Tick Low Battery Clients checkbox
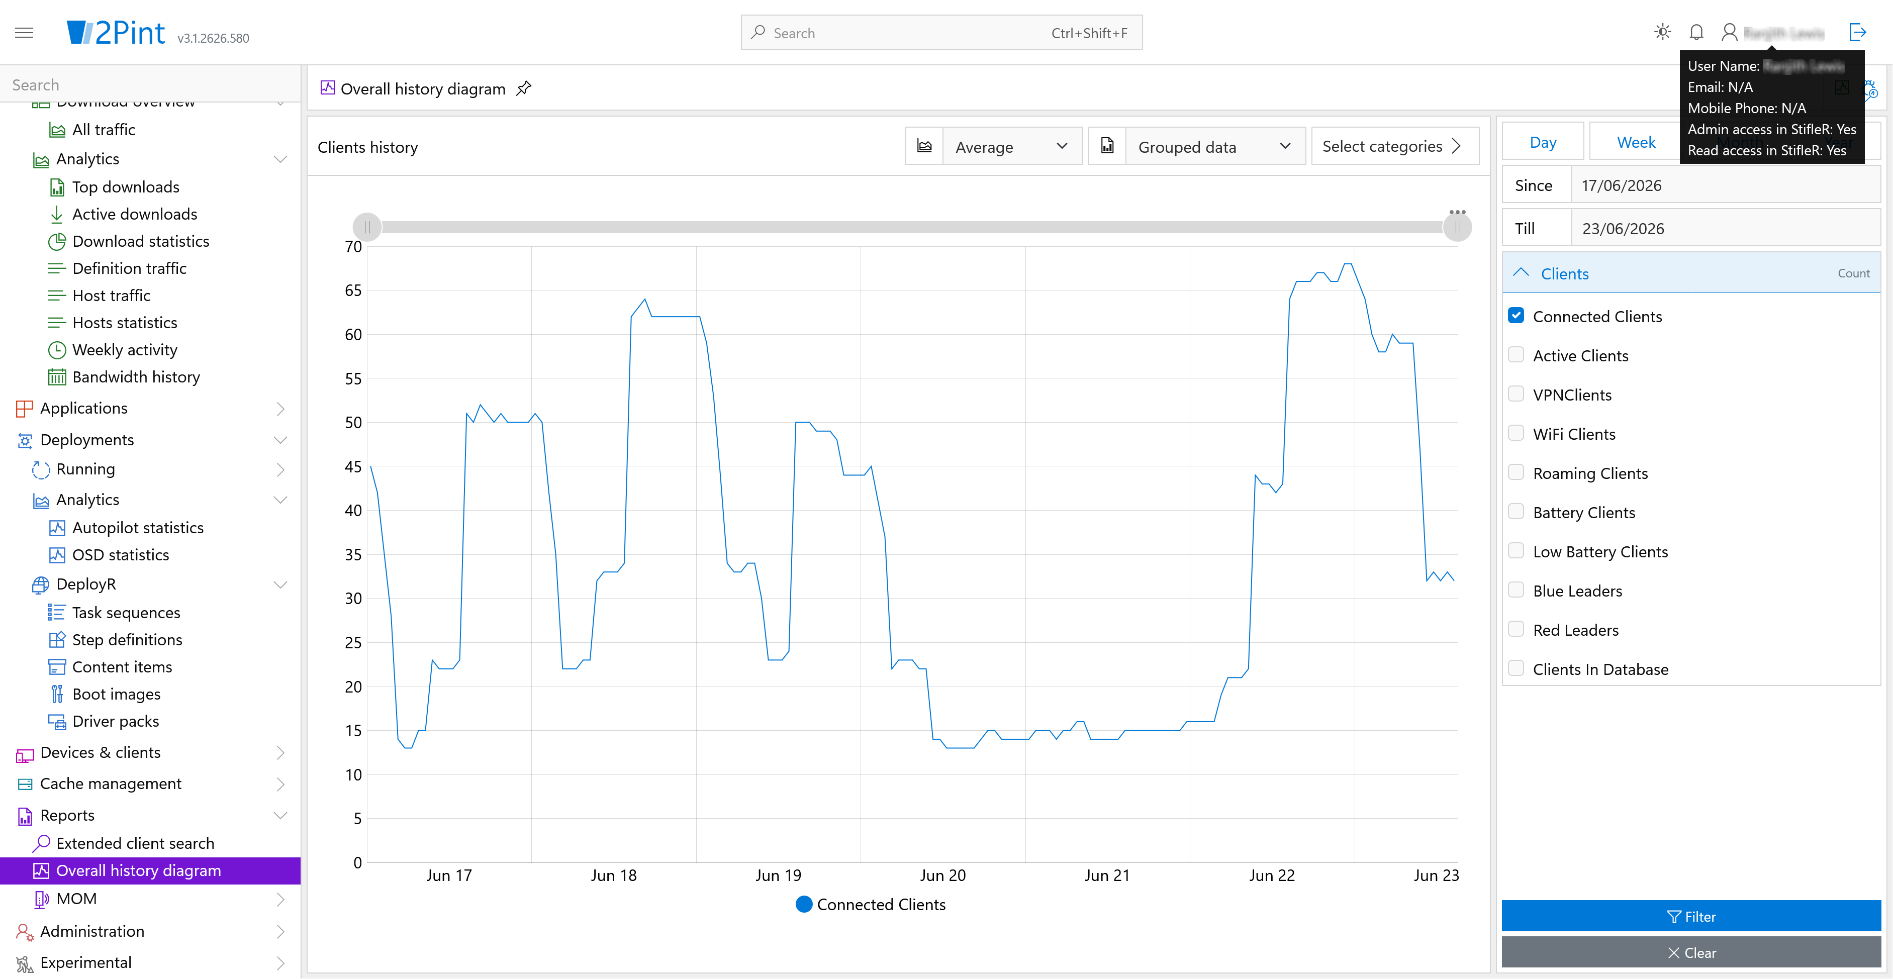This screenshot has width=1893, height=979. (1516, 551)
